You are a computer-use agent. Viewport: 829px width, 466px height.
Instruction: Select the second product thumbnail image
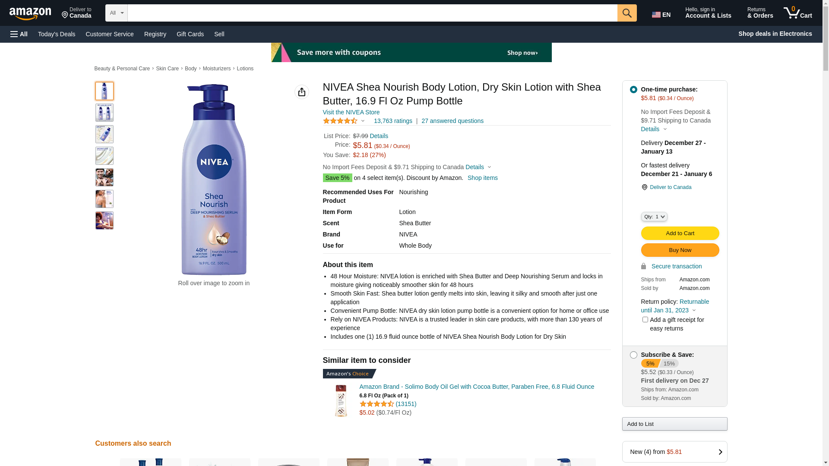104,113
